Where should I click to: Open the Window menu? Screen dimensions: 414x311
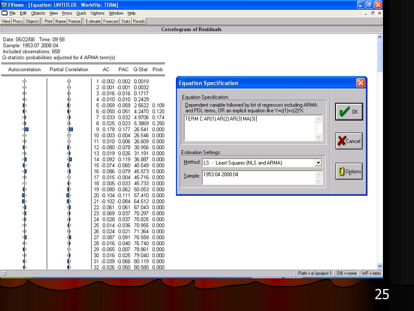tap(116, 13)
